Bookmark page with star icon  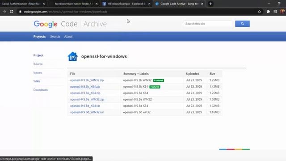[259, 12]
